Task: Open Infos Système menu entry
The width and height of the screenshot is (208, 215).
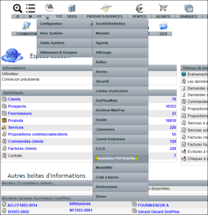Action: pyautogui.click(x=65, y=33)
